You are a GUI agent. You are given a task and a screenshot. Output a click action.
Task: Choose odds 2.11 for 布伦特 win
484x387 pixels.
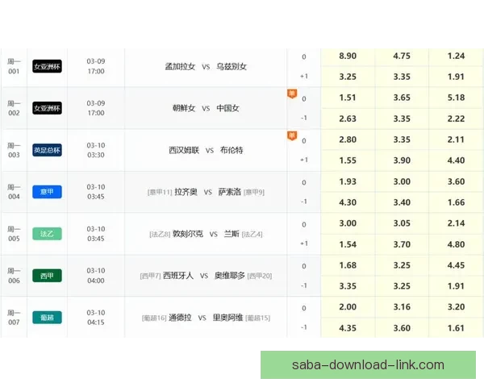[x=456, y=139]
